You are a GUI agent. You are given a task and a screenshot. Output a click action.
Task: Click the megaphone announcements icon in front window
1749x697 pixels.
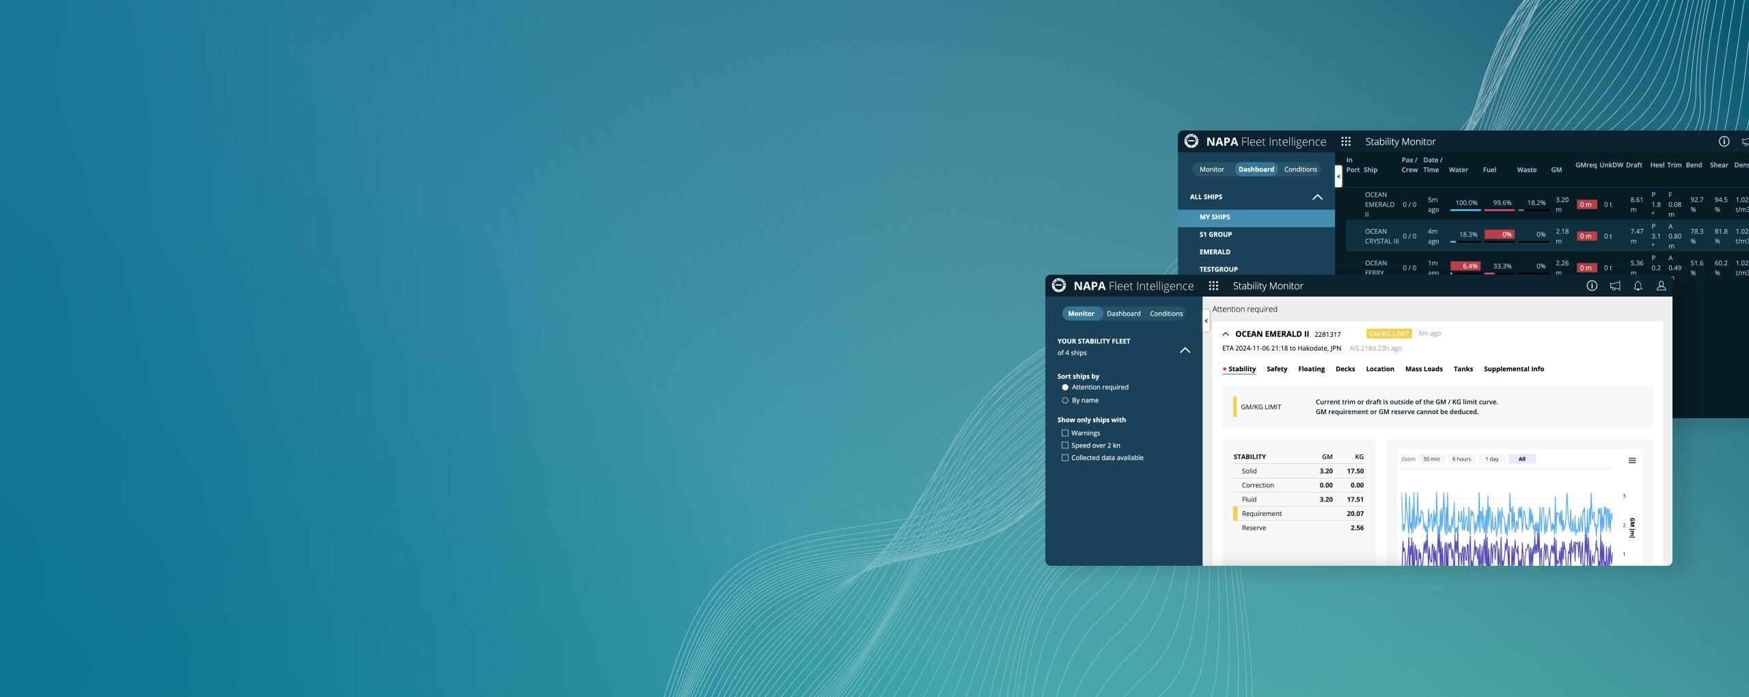[x=1614, y=286]
